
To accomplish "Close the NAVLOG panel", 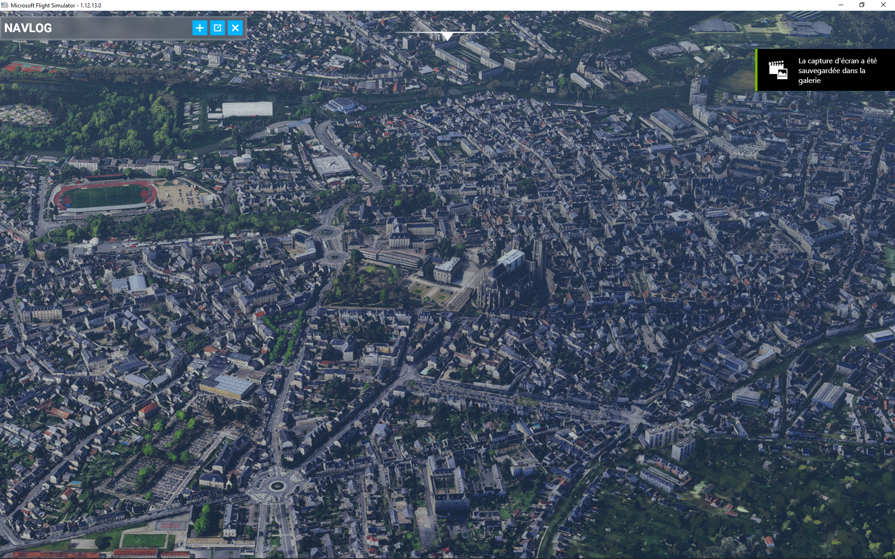I will point(235,28).
